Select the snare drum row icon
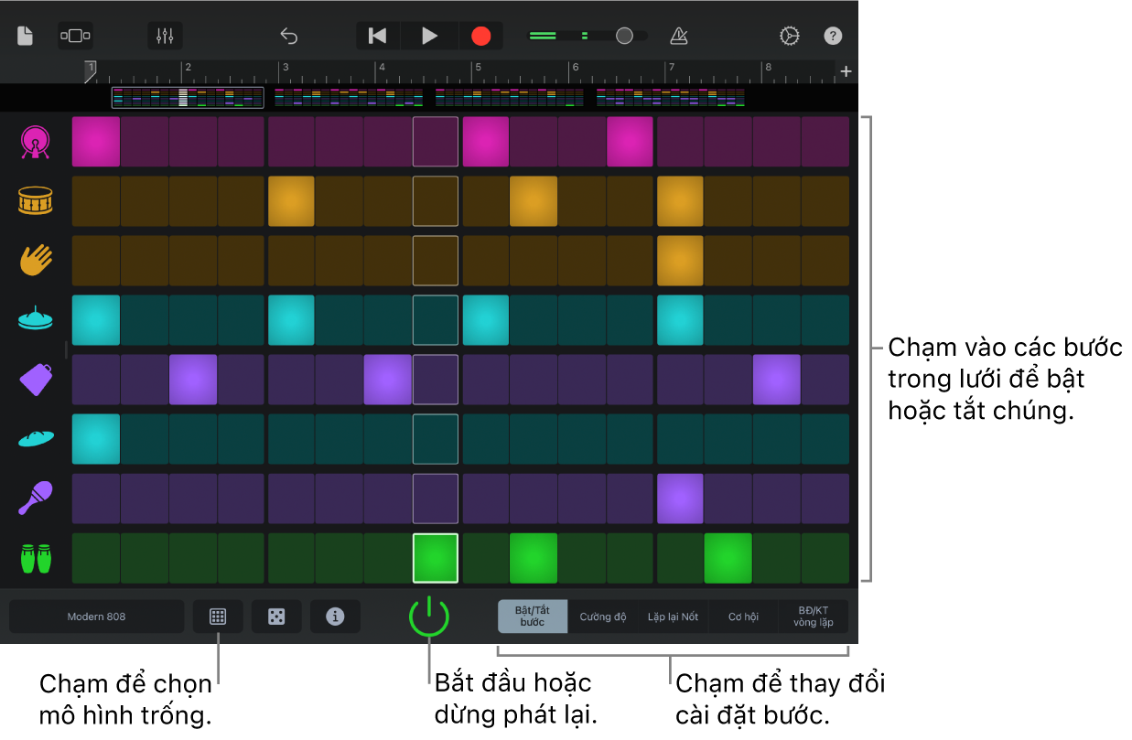This screenshot has width=1132, height=740. point(36,201)
